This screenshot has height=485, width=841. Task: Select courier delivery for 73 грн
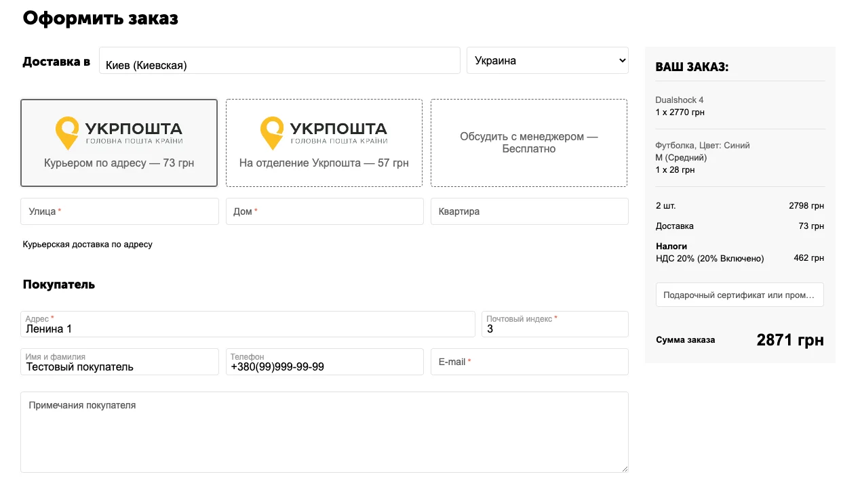point(119,163)
